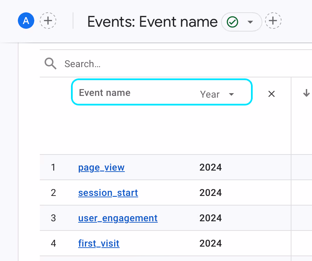The height and width of the screenshot is (261, 312).
Task: Open the page_view event link
Action: (x=101, y=167)
